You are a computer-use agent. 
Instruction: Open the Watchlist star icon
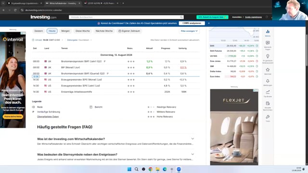click(x=268, y=70)
